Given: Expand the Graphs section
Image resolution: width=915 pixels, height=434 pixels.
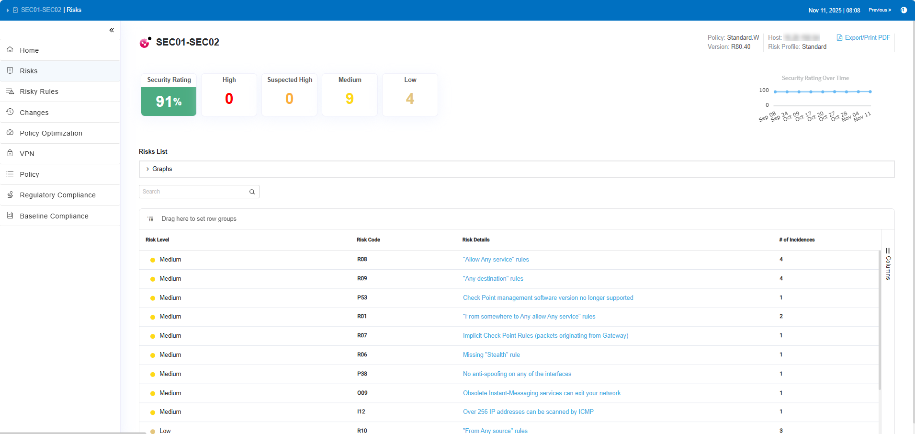Looking at the screenshot, I should tap(148, 169).
